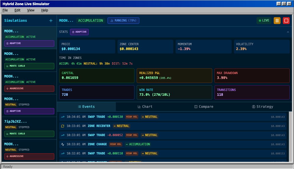Click HIGH VOL tag on 10:34:01 swap trade
This screenshot has width=294, height=169.
point(132,117)
